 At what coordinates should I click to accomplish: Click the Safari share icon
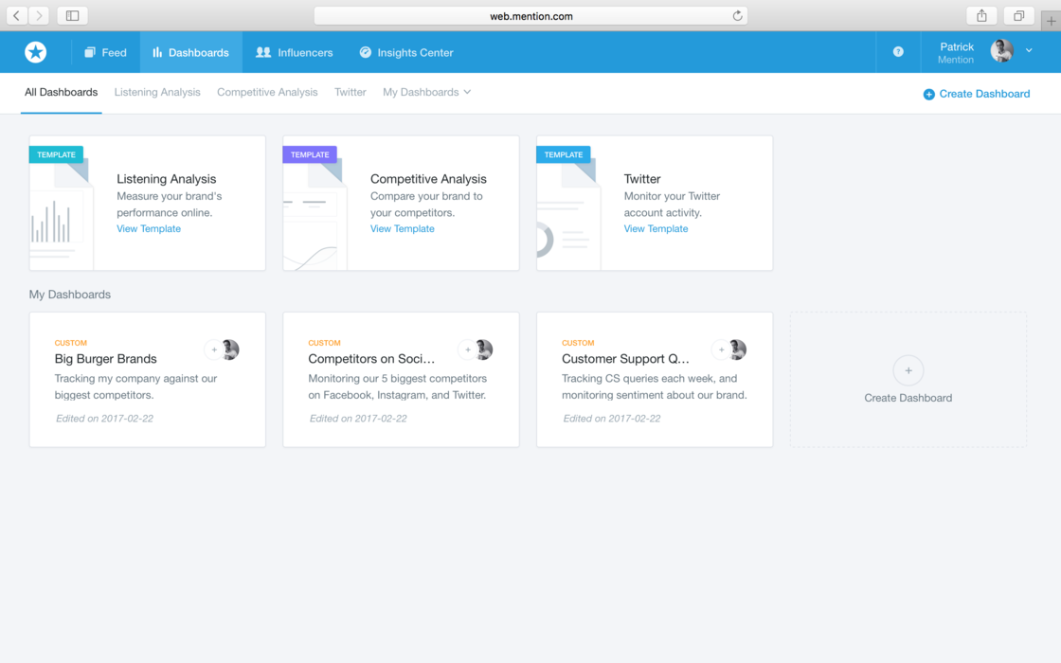981,16
